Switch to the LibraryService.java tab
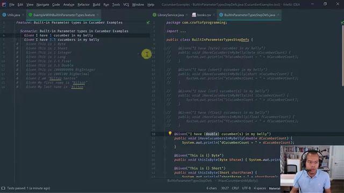This screenshot has height=193, width=344. 170,15
